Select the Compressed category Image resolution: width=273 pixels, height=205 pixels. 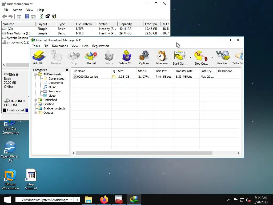point(57,78)
